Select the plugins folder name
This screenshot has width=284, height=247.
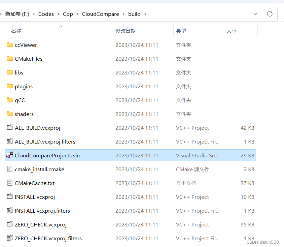click(24, 86)
